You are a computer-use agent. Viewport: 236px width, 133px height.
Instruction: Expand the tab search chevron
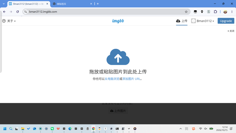(x=4, y=4)
